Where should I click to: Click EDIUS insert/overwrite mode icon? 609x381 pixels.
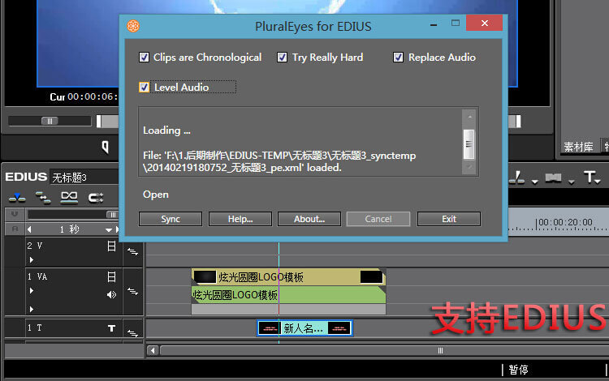pos(17,198)
